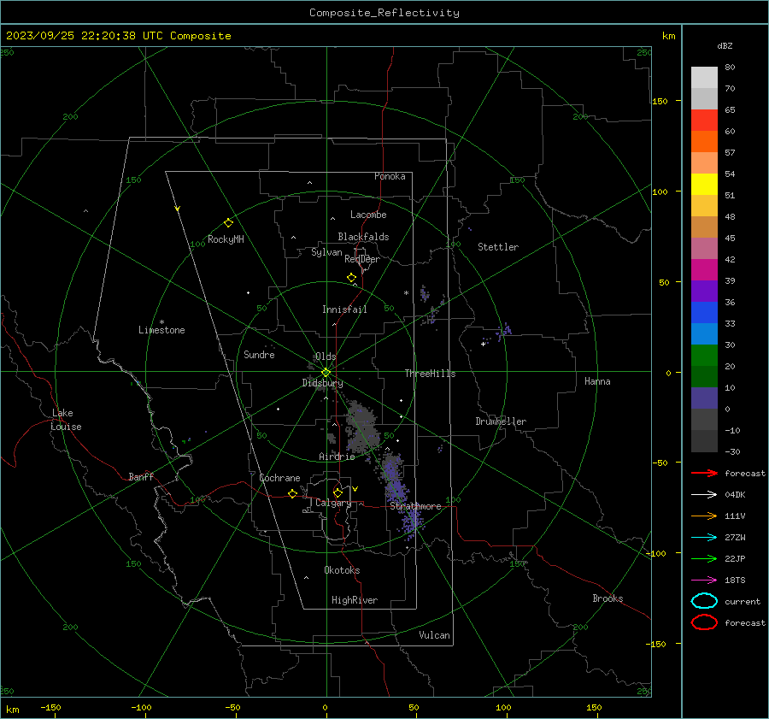Image resolution: width=769 pixels, height=719 pixels.
Task: Click the 2023/09/25 22:20:38 UTC timestamp
Action: click(x=85, y=36)
